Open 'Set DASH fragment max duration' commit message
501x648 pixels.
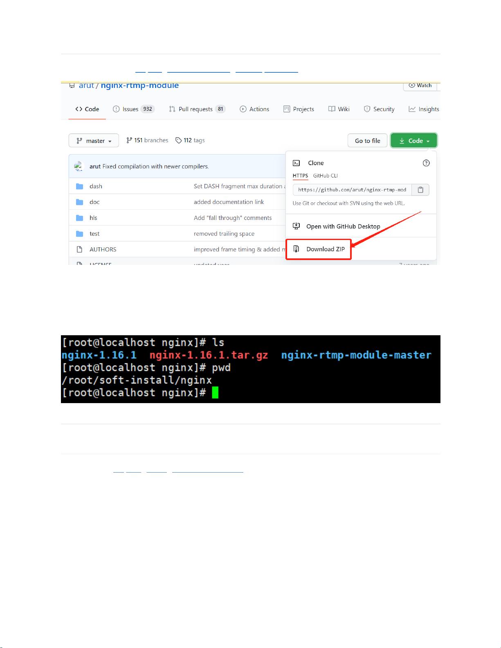[240, 186]
